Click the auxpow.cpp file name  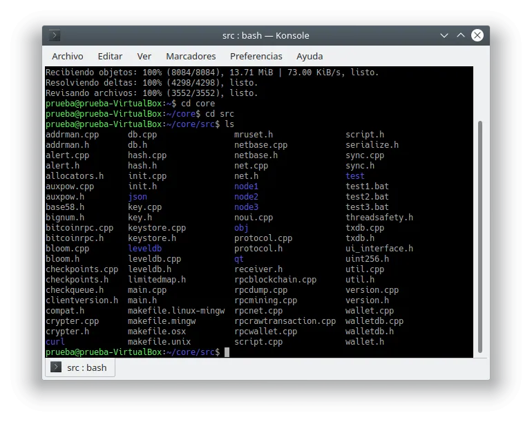click(x=70, y=186)
